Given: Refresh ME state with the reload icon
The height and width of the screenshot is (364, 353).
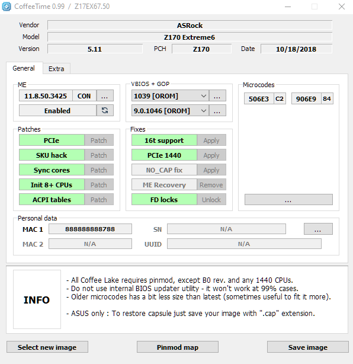Looking at the screenshot, I should pos(105,110).
